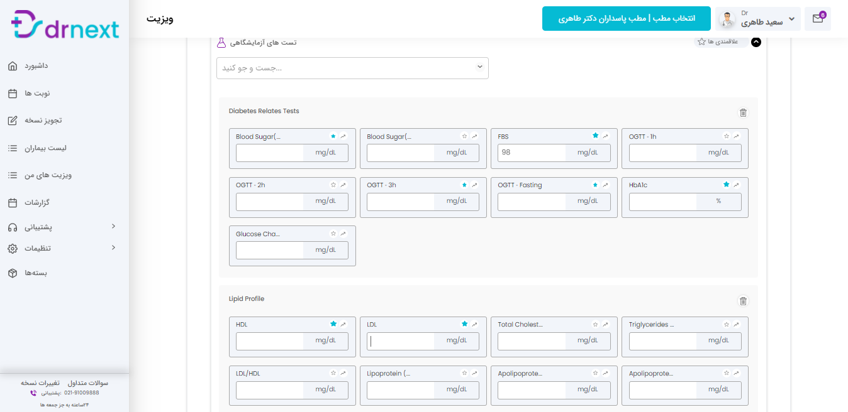
Task: Open trend chart for Triglycerides
Action: click(x=736, y=325)
